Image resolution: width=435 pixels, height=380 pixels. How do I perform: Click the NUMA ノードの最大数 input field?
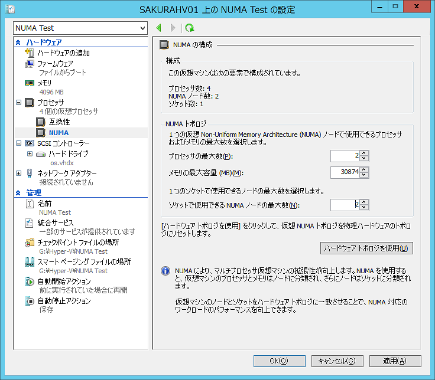[x=345, y=205]
